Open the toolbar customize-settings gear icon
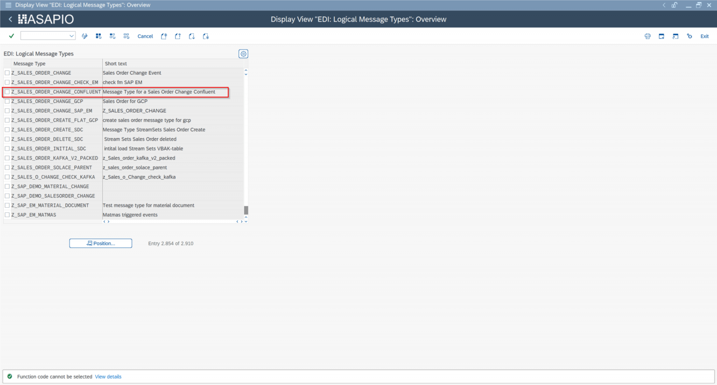Image resolution: width=717 pixels, height=385 pixels. (689, 36)
